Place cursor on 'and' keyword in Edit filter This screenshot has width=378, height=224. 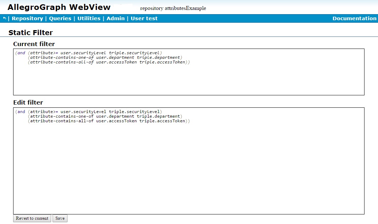(21, 112)
